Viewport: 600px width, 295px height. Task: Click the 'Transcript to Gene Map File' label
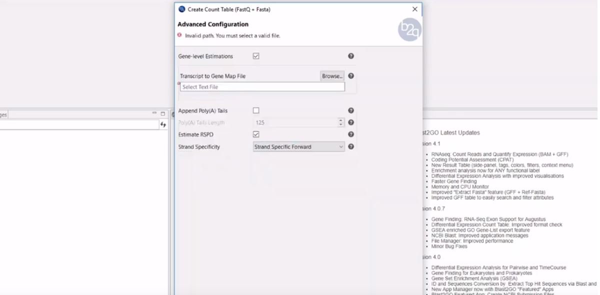point(212,76)
